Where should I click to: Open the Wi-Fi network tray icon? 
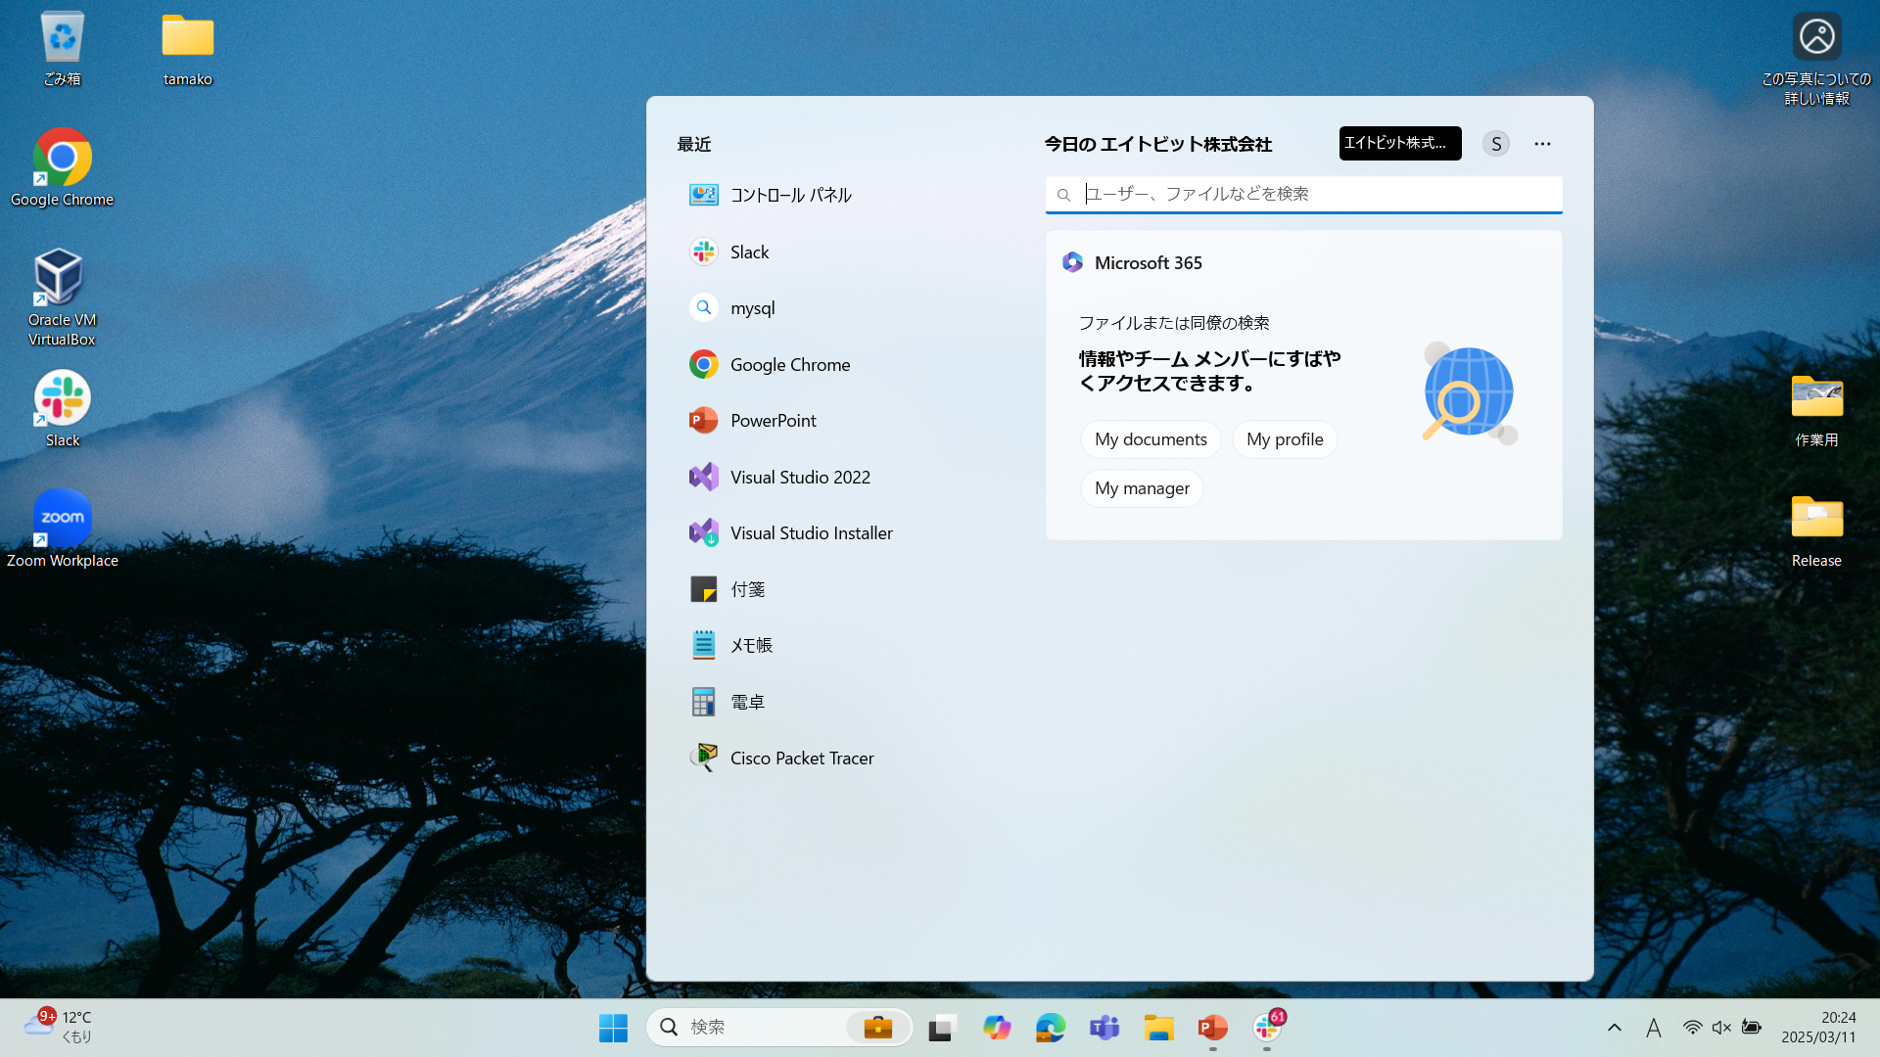pyautogui.click(x=1692, y=1028)
